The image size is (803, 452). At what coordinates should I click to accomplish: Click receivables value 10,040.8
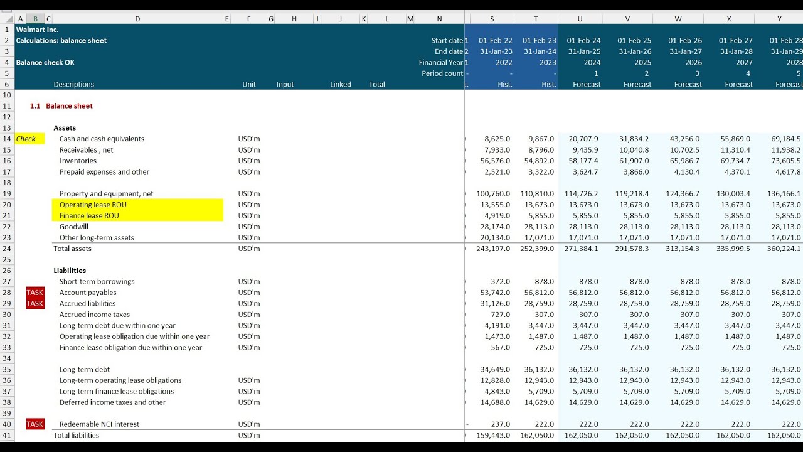pyautogui.click(x=635, y=150)
